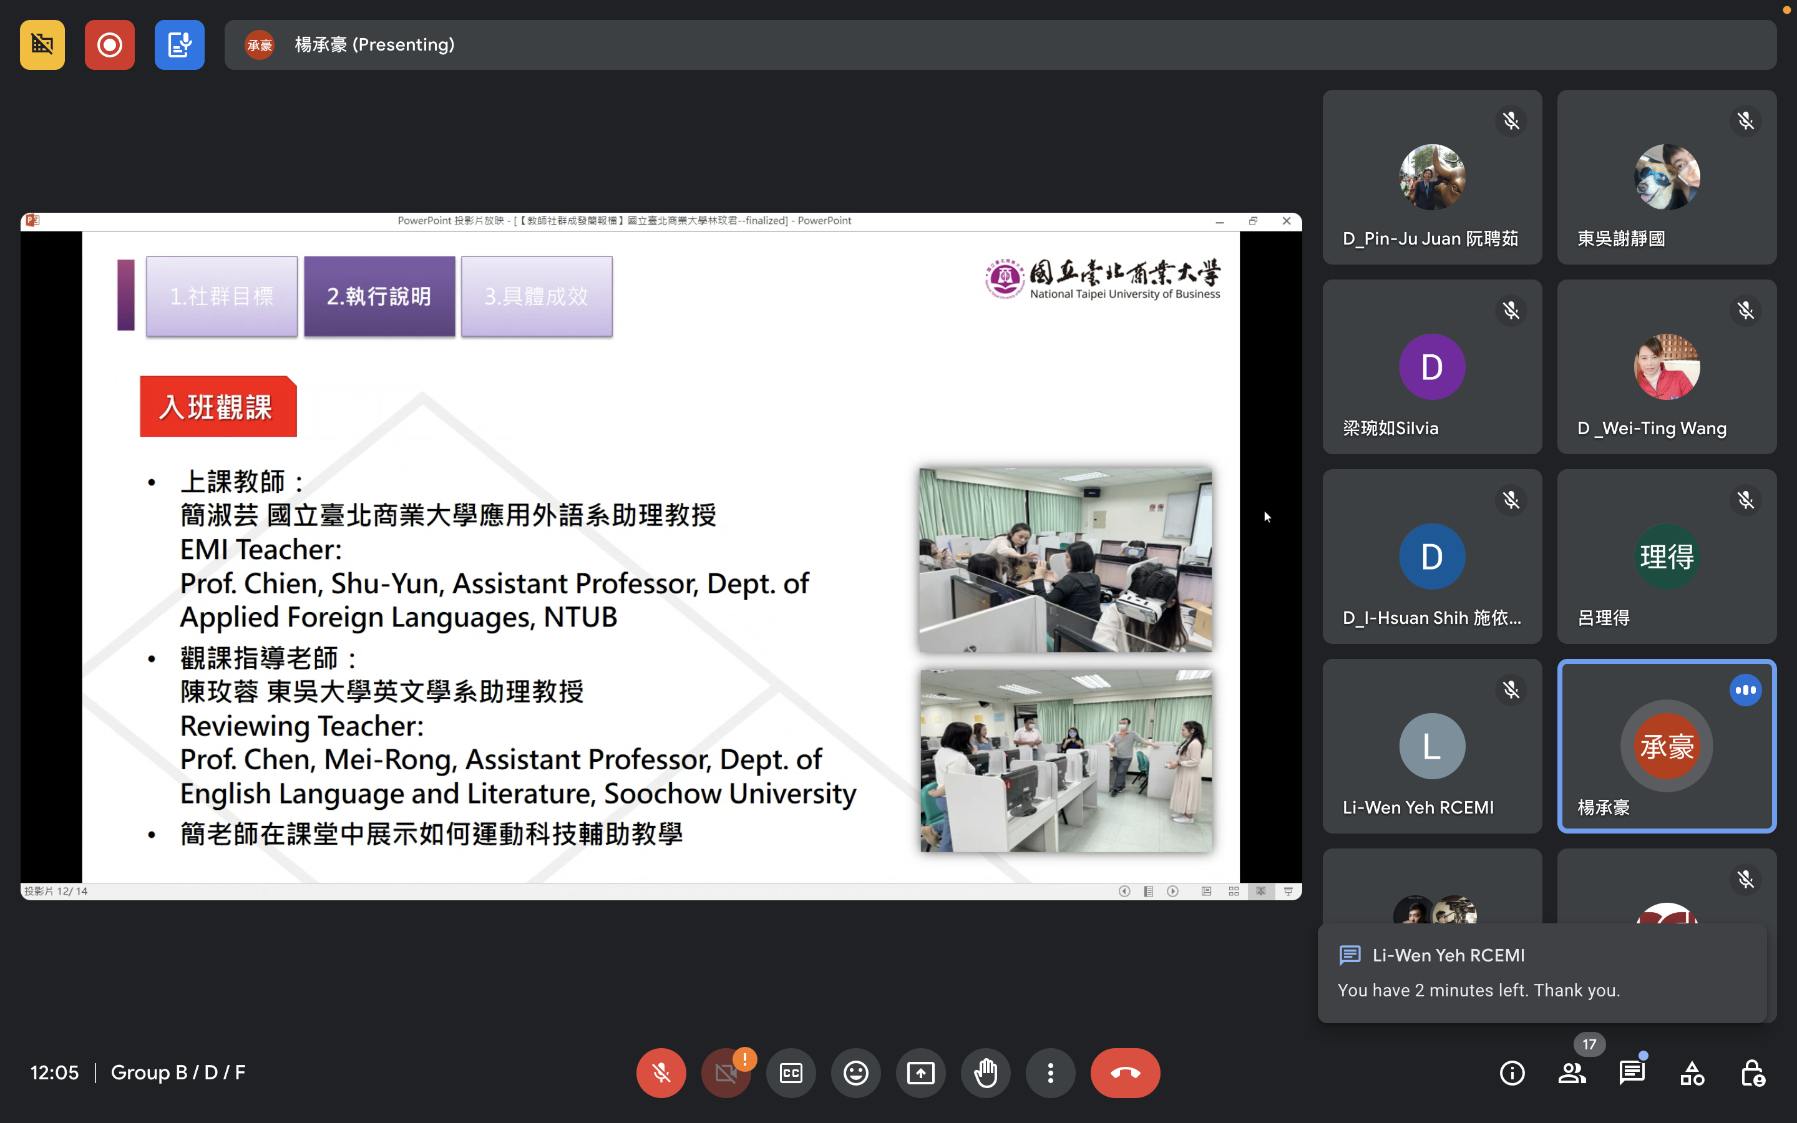This screenshot has height=1123, width=1797.
Task: Open more options three-dot menu
Action: click(x=1050, y=1072)
